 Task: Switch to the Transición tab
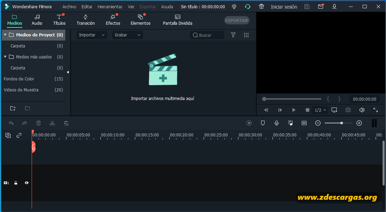coord(86,20)
